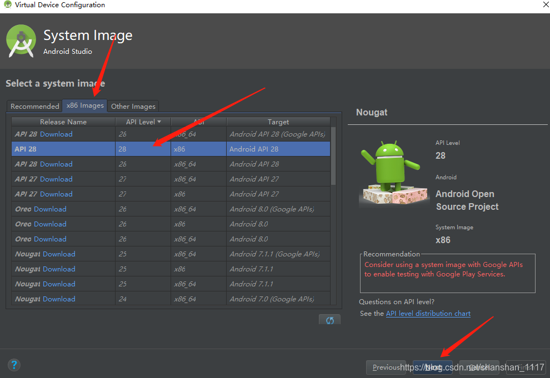Open the help question mark icon
This screenshot has width=550, height=378.
[x=14, y=365]
